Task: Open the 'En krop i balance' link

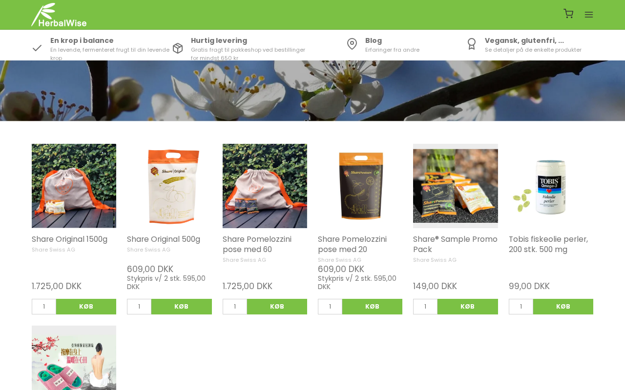Action: click(x=82, y=40)
